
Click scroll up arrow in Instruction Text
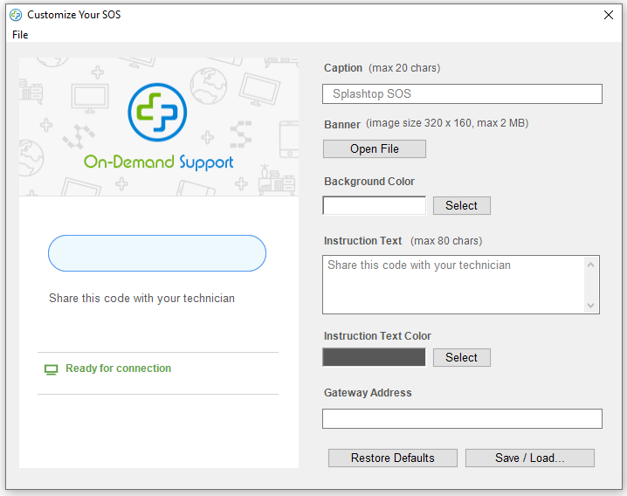(590, 265)
